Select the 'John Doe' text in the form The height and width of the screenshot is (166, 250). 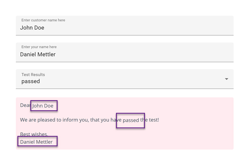click(x=32, y=28)
